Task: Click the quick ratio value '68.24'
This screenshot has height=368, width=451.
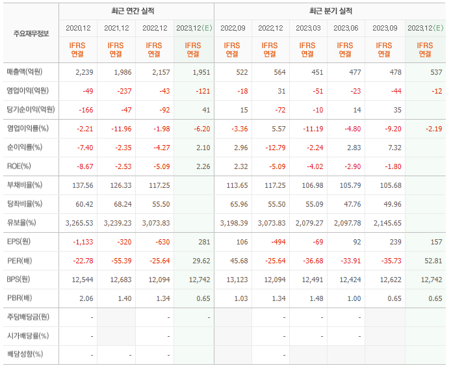Action: point(123,204)
